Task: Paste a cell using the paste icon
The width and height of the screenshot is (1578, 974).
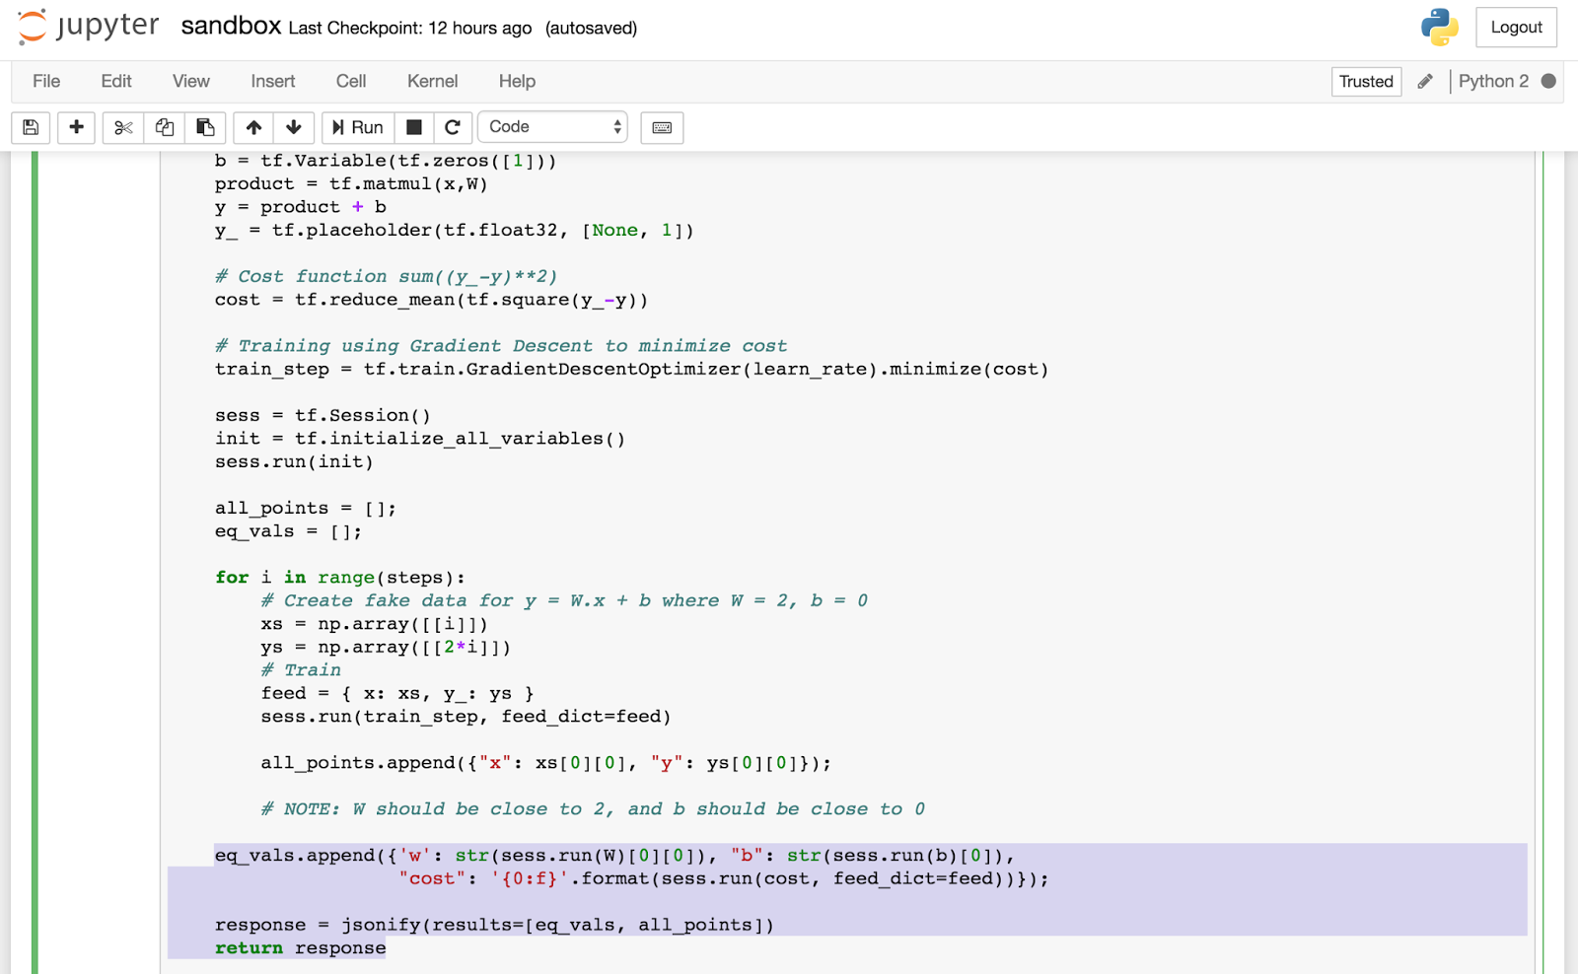Action: [x=205, y=127]
